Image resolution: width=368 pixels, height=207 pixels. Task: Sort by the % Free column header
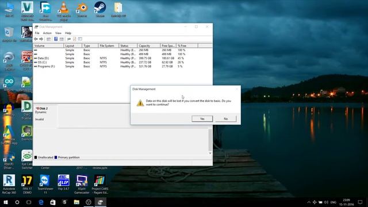pos(187,45)
